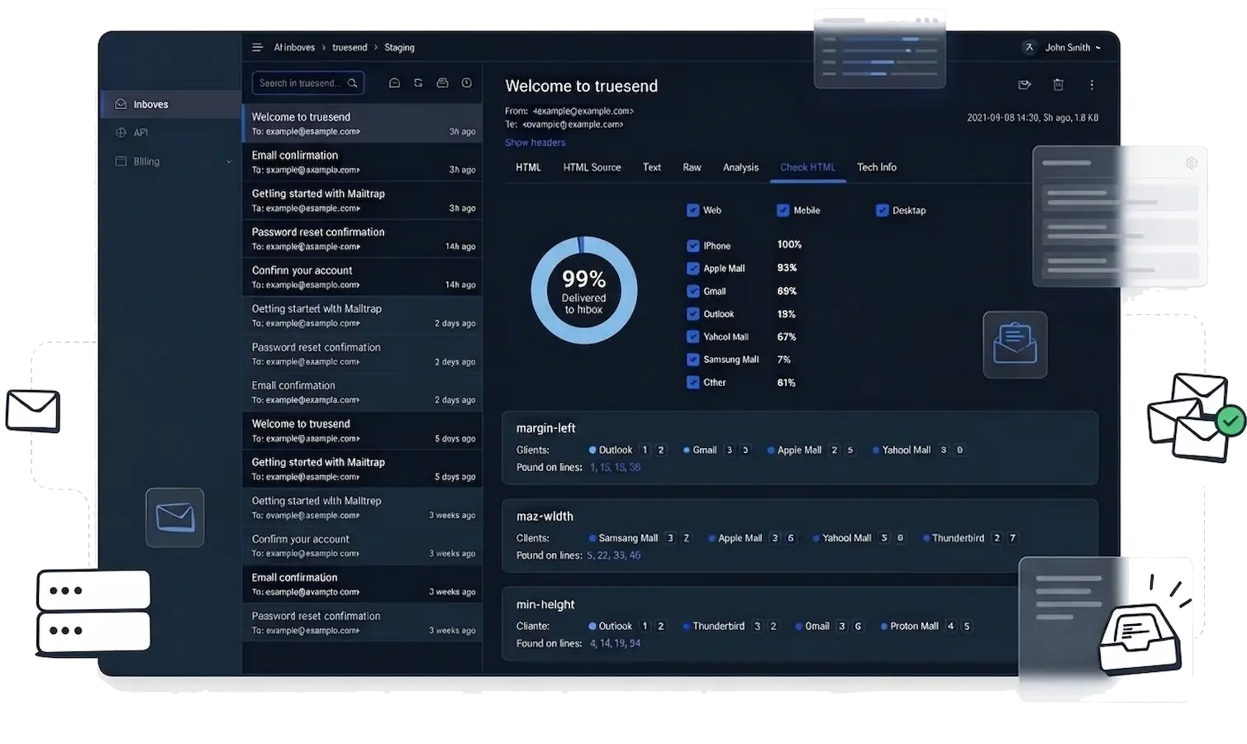The image size is (1247, 744).
Task: Toggle the Other checkbox
Action: [693, 382]
